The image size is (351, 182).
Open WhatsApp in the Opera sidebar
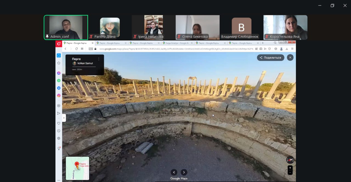(x=59, y=81)
